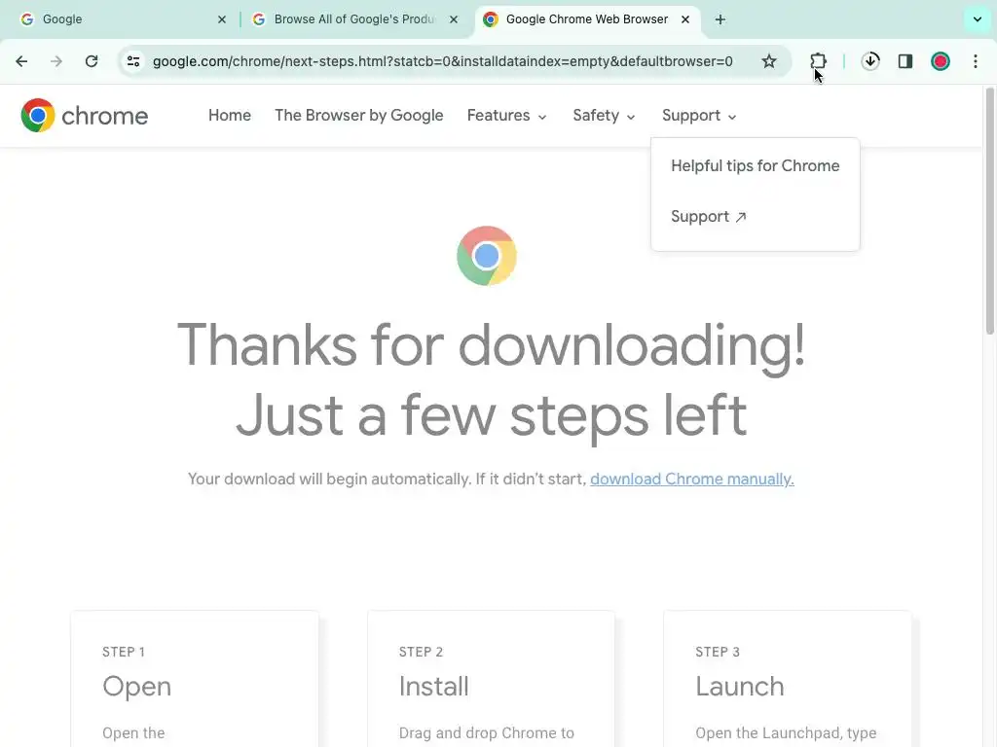Click the large Chrome logo image
The width and height of the screenshot is (997, 747).
[x=487, y=256]
